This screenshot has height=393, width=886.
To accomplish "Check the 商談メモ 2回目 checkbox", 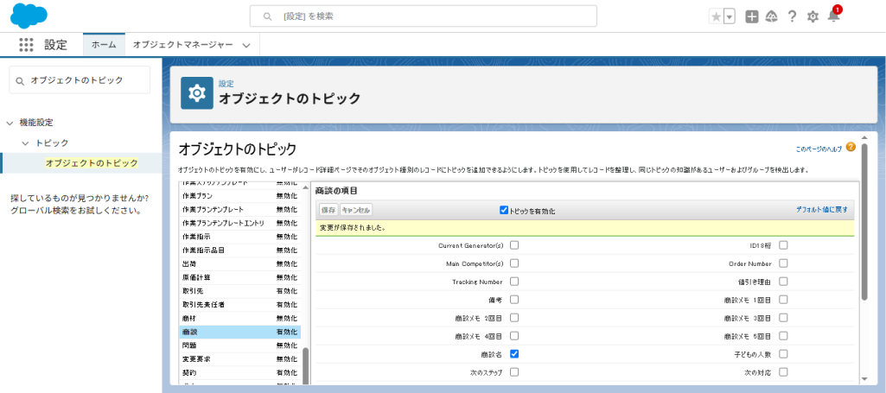I will pos(514,317).
